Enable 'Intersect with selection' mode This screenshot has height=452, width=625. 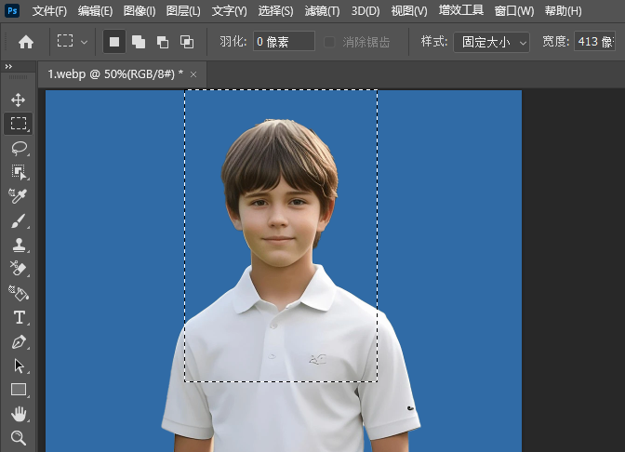pos(187,42)
